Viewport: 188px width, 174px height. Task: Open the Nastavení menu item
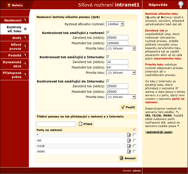point(14,20)
